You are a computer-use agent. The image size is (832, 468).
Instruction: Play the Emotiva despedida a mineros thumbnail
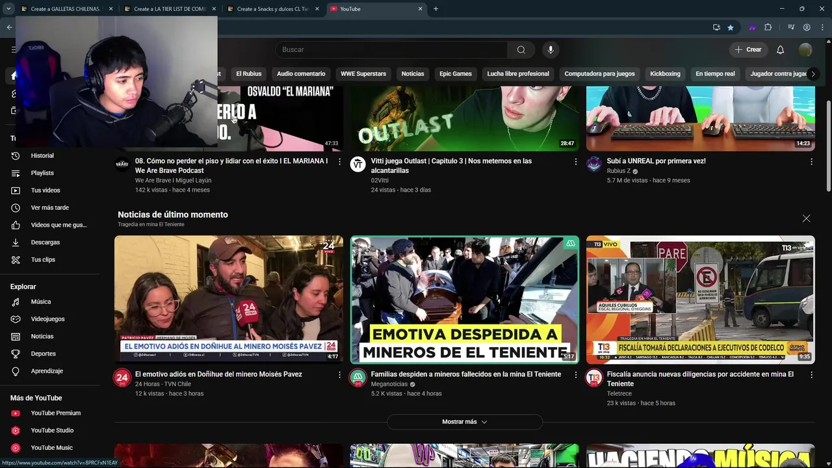465,300
